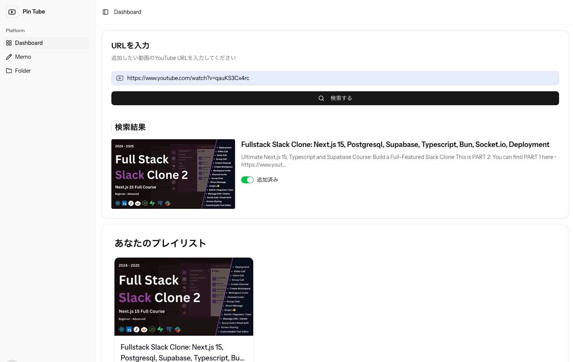Click the magnifier icon inside 検索する button
This screenshot has width=573, height=362.
point(321,98)
